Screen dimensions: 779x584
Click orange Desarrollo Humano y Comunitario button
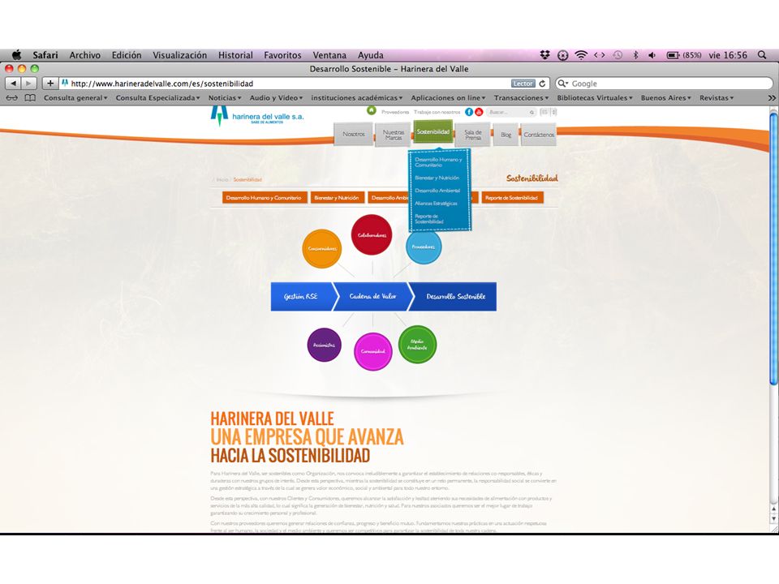click(265, 198)
